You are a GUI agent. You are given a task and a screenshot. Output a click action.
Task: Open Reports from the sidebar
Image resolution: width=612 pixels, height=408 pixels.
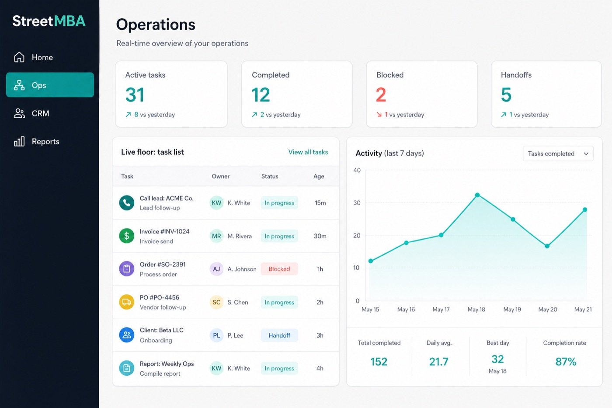click(x=50, y=141)
